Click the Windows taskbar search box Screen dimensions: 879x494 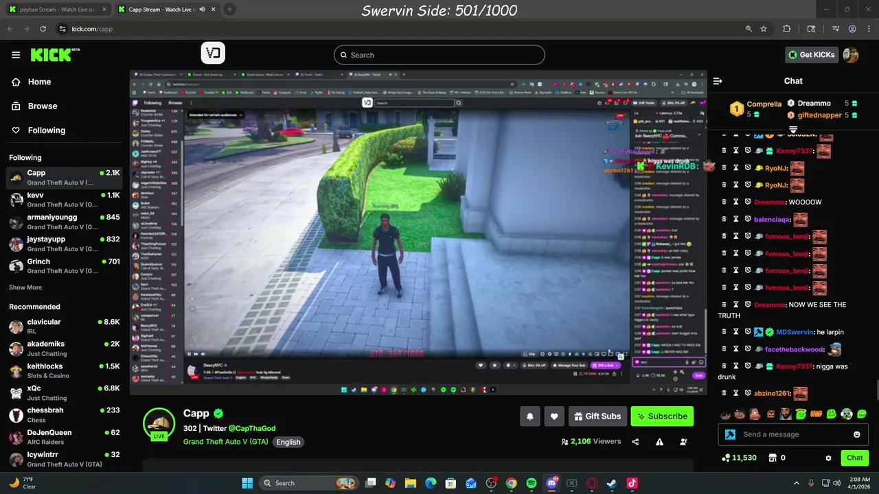coord(308,483)
